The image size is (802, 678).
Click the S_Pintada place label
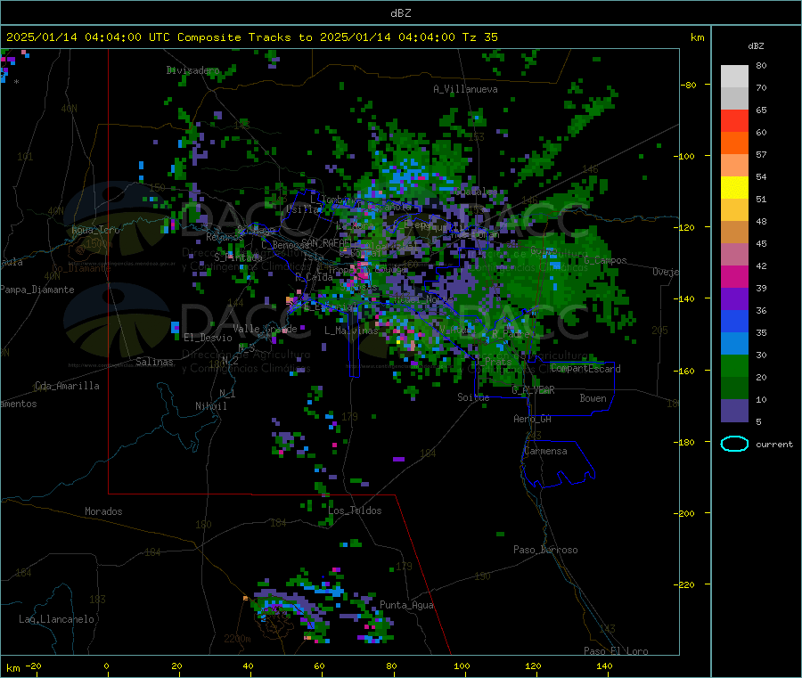238,257
